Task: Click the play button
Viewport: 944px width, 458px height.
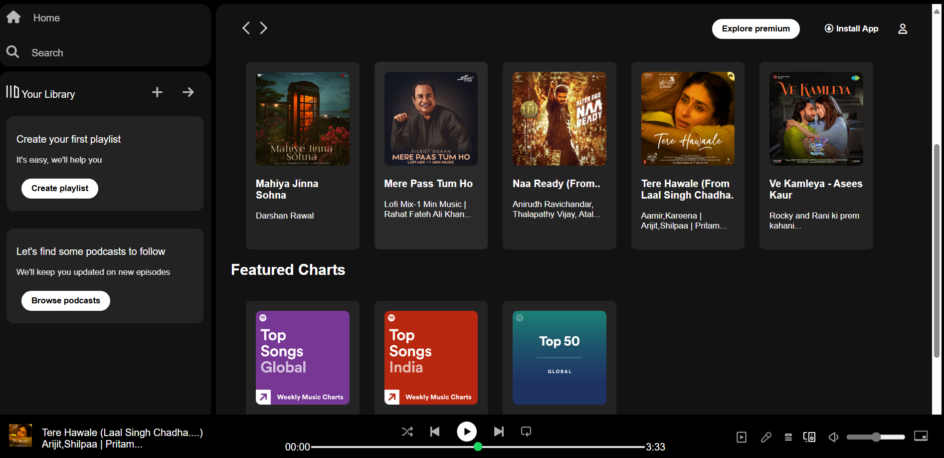Action: (467, 432)
